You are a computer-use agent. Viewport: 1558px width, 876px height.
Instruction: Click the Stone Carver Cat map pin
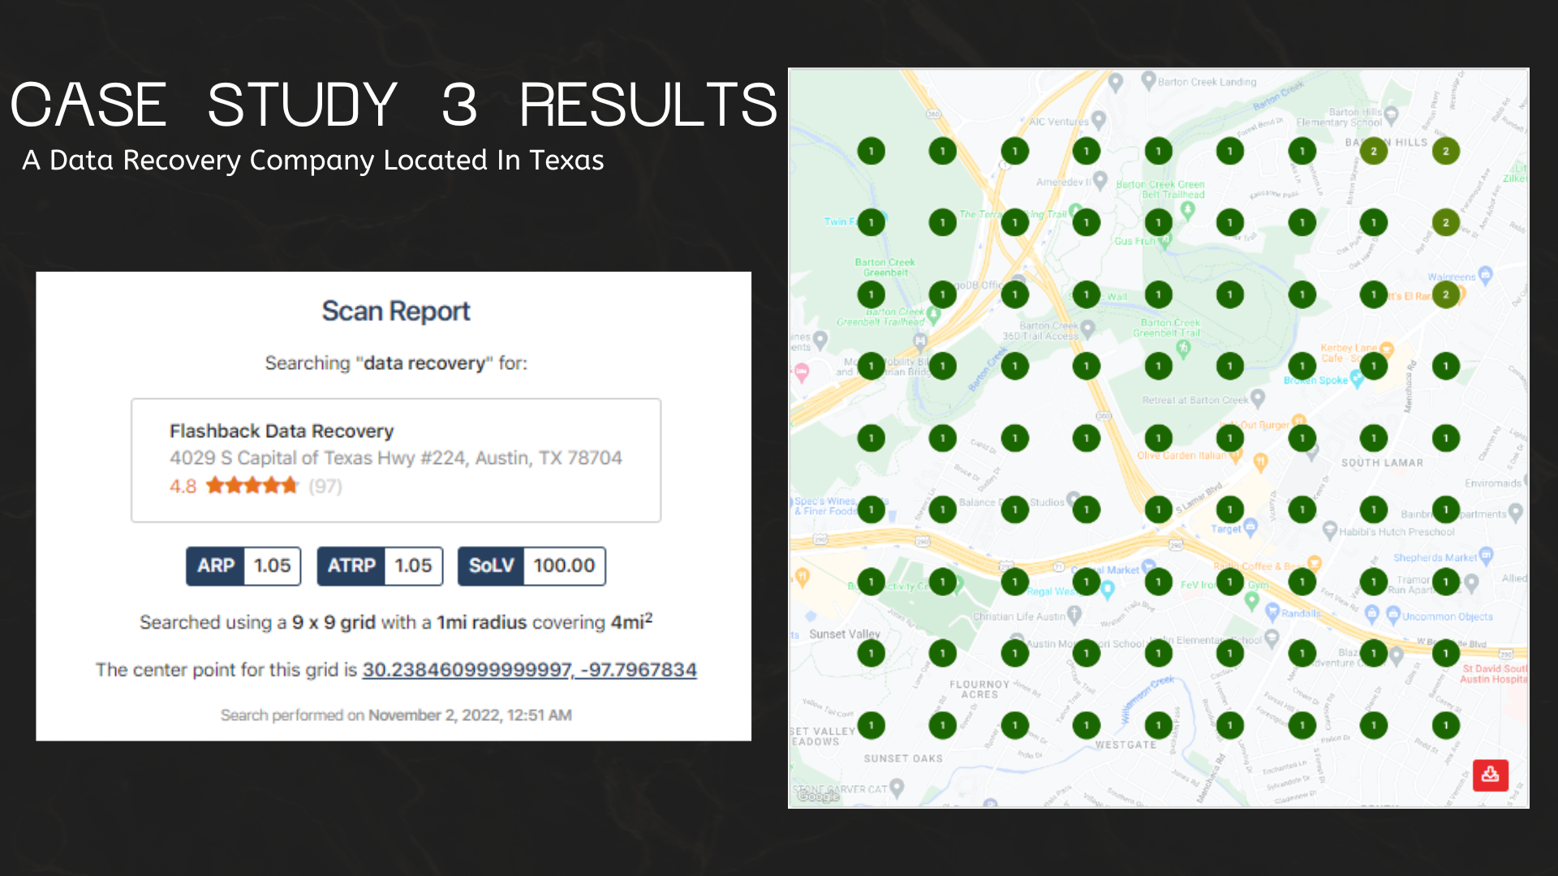[x=897, y=786]
